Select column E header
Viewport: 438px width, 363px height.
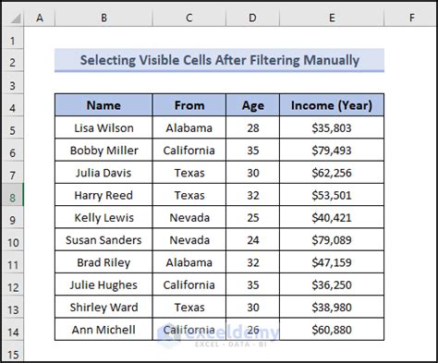point(332,18)
